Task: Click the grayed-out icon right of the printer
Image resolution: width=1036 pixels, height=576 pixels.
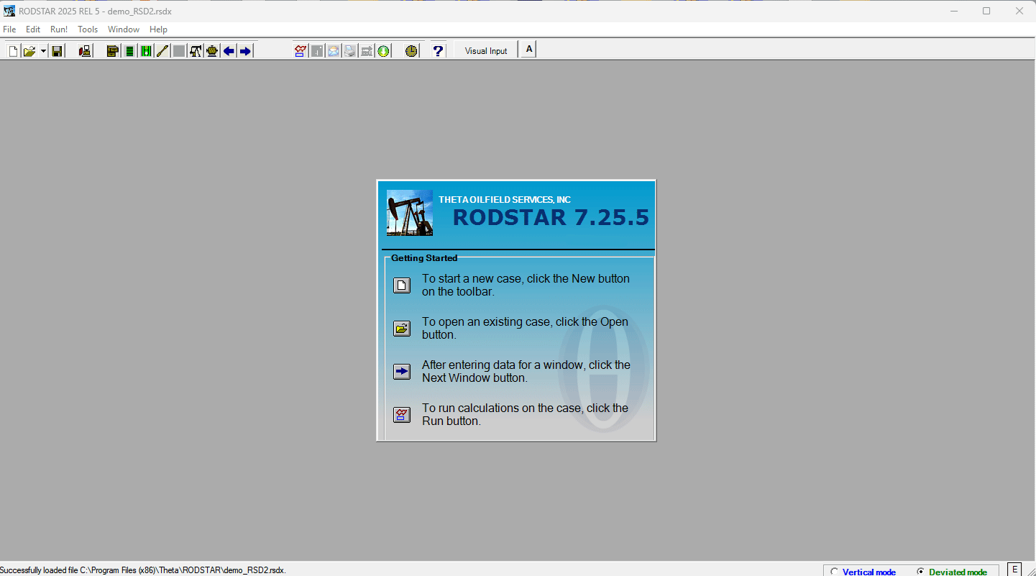Action: click(367, 51)
